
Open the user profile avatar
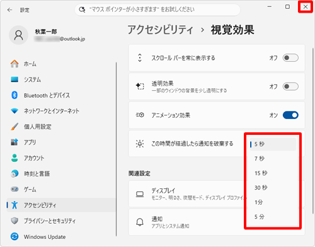coord(18,35)
